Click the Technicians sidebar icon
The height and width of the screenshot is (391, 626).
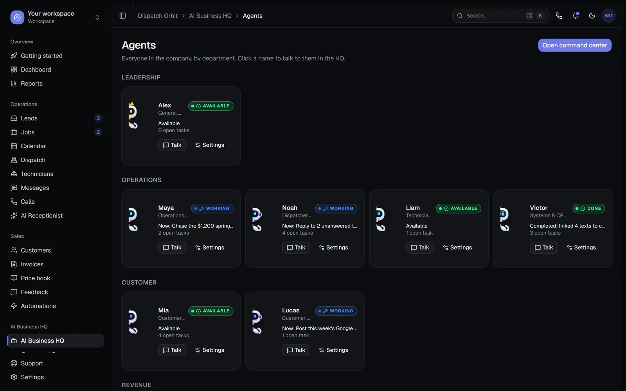coord(14,174)
